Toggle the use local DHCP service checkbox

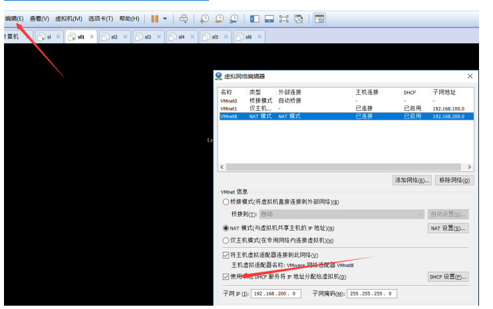[226, 276]
